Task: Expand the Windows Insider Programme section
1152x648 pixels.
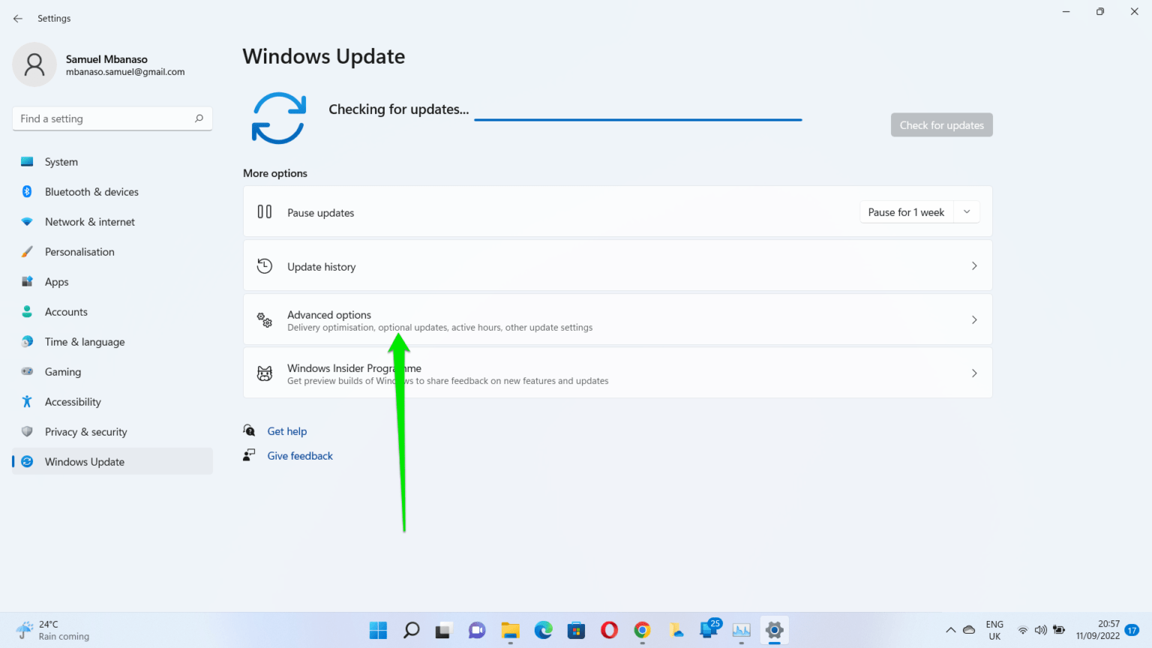Action: pos(617,373)
